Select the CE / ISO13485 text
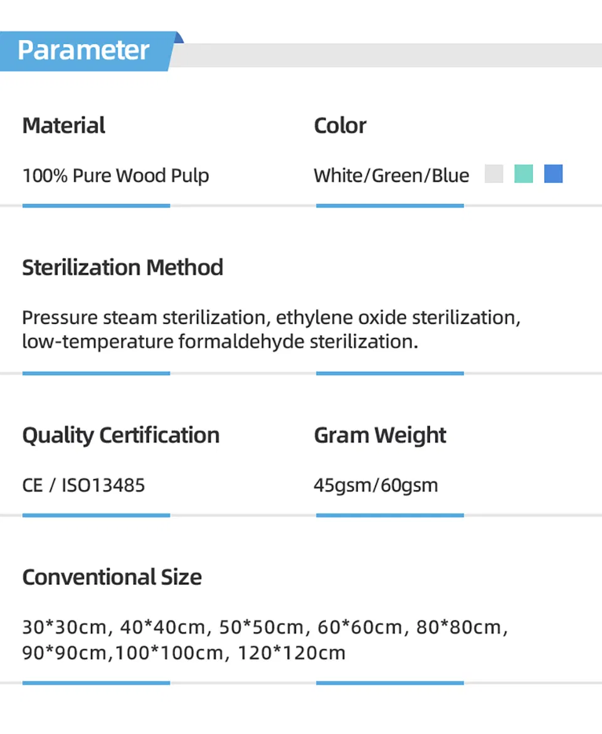 tap(83, 485)
